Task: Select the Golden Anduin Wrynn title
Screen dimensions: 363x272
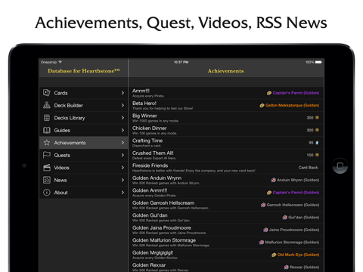Action: click(157, 178)
